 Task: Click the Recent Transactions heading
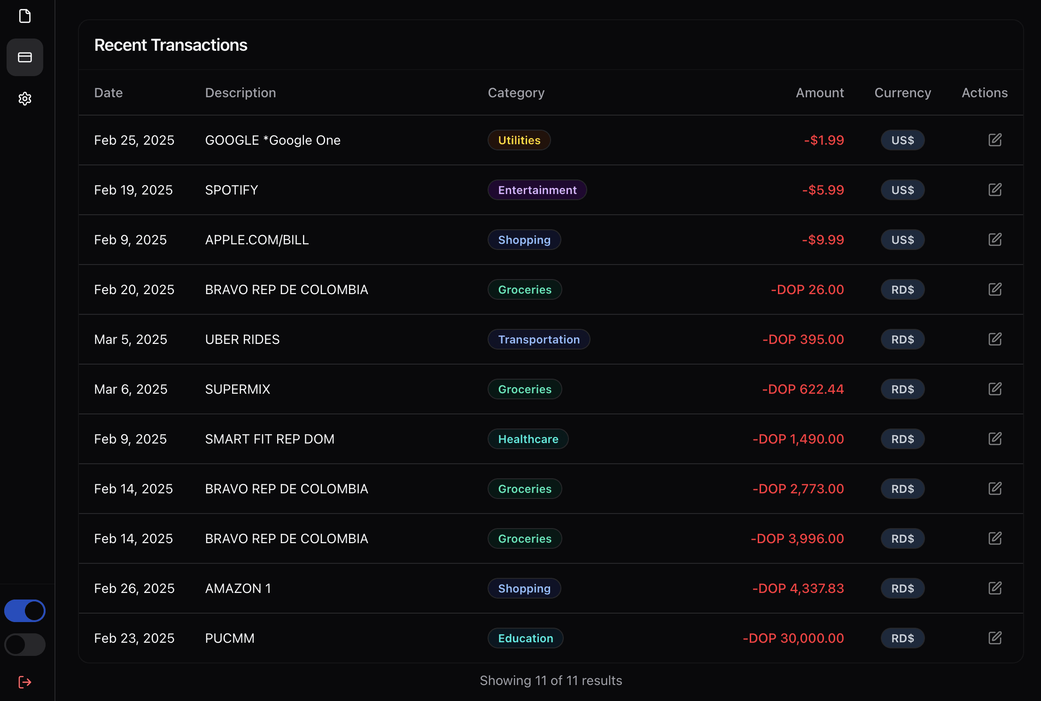tap(171, 45)
